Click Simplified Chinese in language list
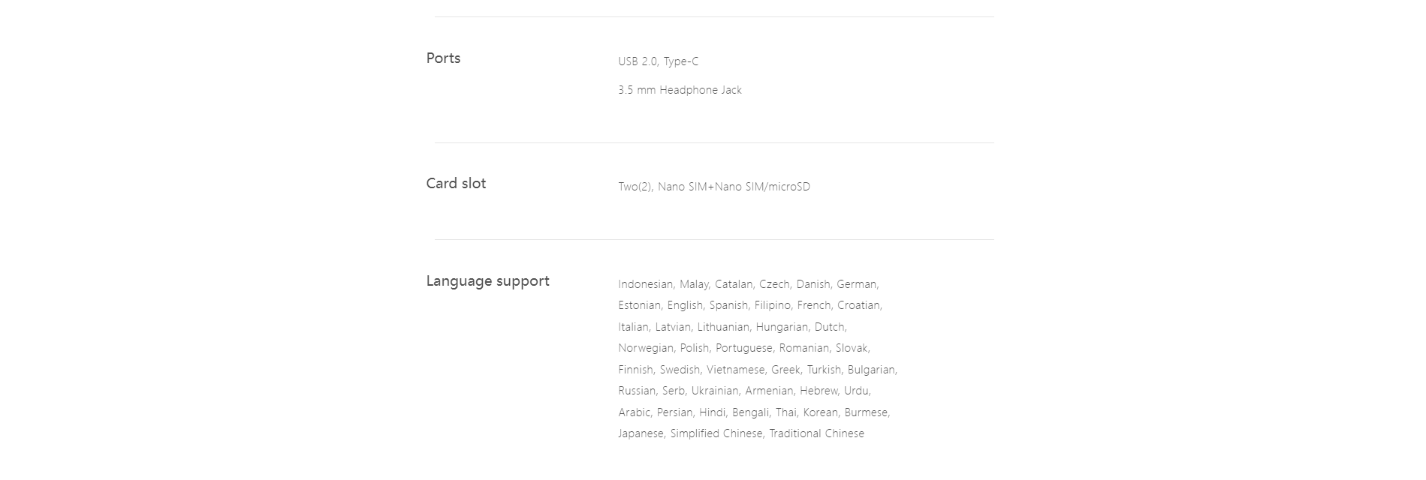The width and height of the screenshot is (1426, 480). (x=716, y=433)
